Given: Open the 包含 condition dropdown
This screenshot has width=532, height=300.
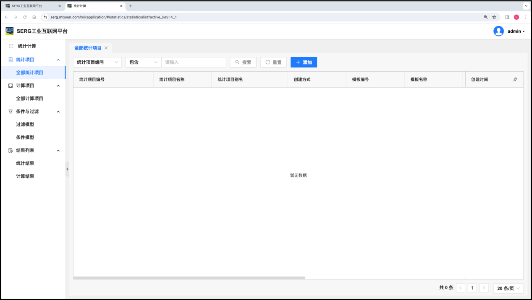Looking at the screenshot, I should tap(143, 62).
